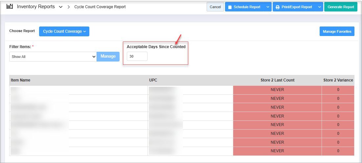Click the Inventory Reports module icon
This screenshot has width=362, height=163.
coord(10,7)
